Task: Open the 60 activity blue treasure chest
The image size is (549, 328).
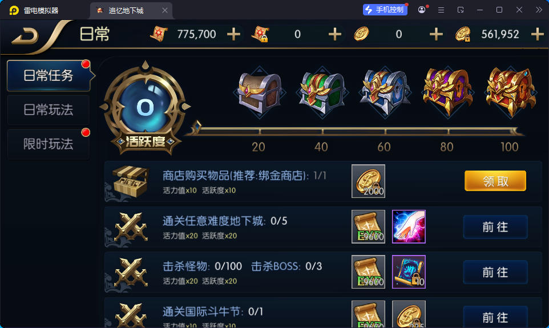Action: tap(385, 92)
